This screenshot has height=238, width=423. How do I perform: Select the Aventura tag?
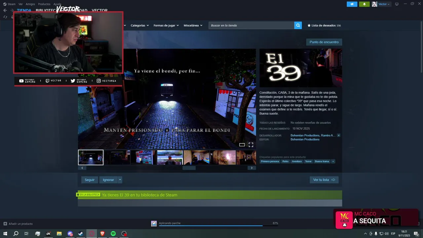297,161
